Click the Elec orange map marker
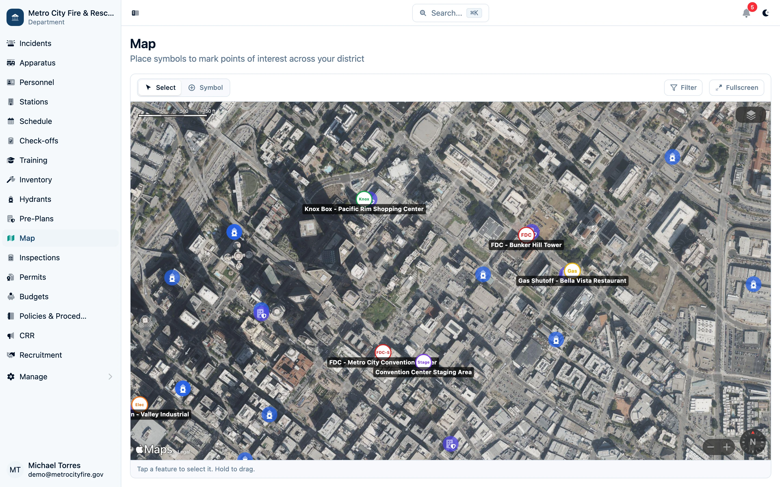The height and width of the screenshot is (487, 780). point(139,404)
